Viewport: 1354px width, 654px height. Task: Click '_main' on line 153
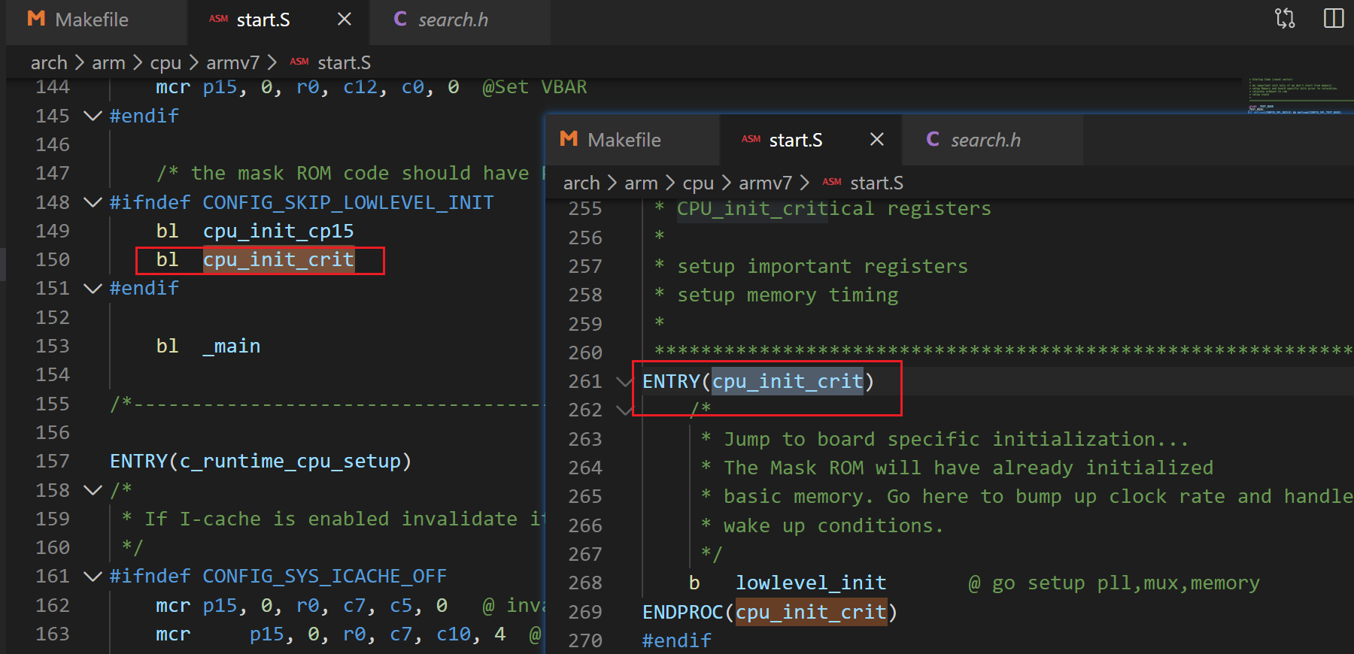click(x=232, y=347)
